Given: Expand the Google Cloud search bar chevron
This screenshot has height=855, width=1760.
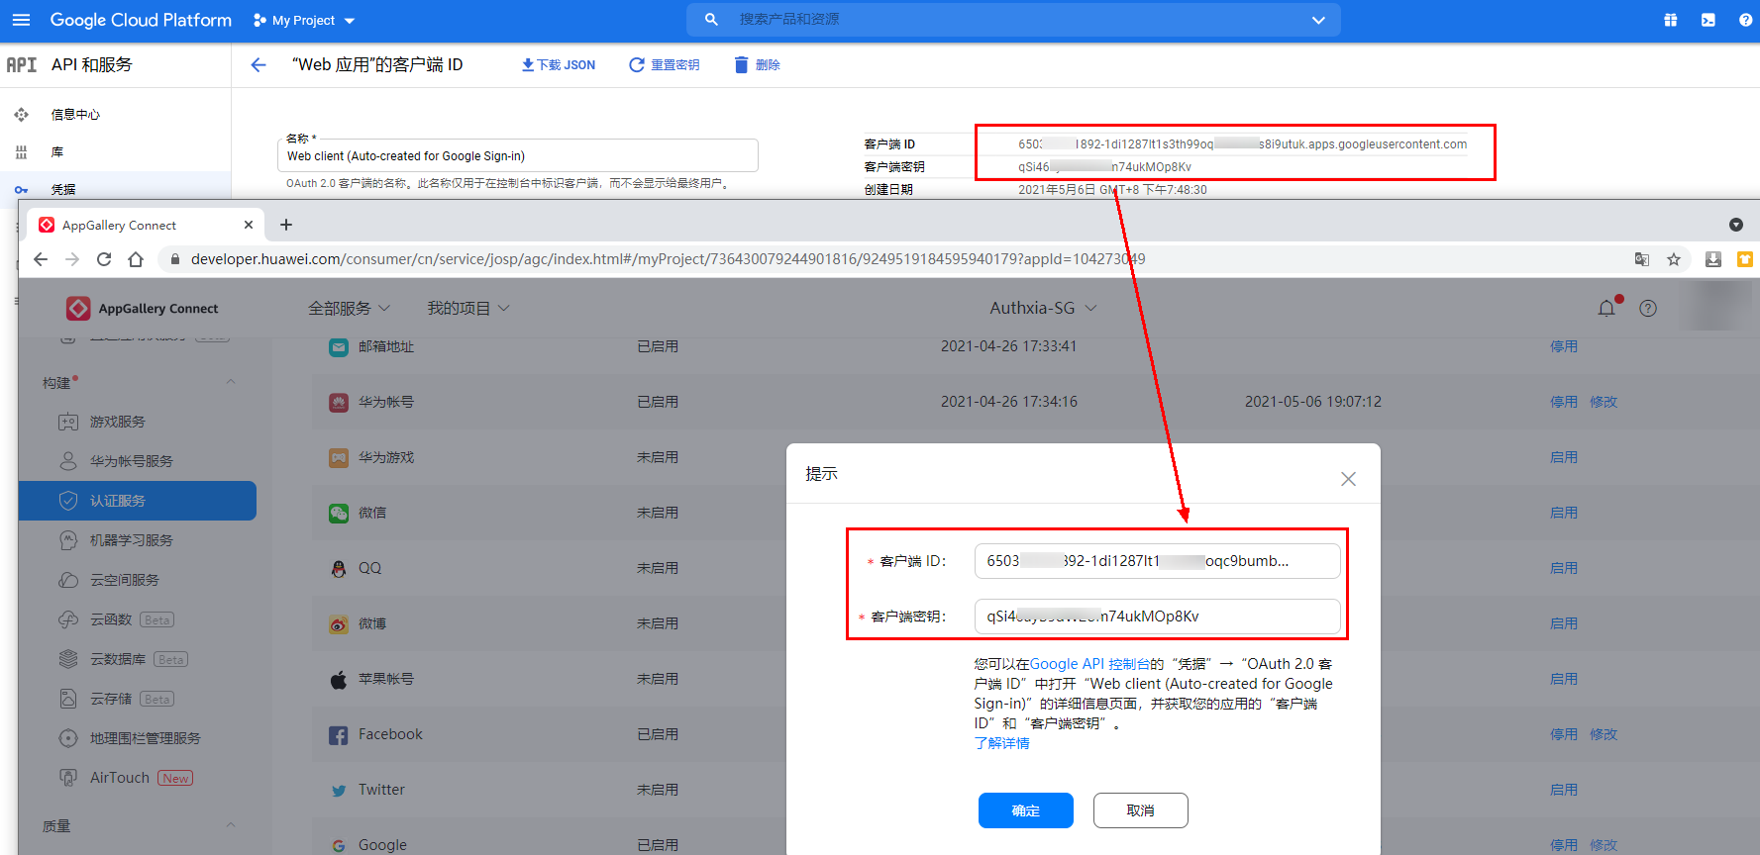Looking at the screenshot, I should click(1318, 20).
